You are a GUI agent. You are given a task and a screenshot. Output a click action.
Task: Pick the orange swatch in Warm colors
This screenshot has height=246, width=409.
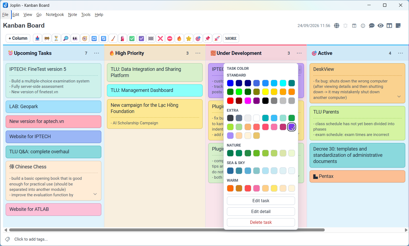click(230, 188)
